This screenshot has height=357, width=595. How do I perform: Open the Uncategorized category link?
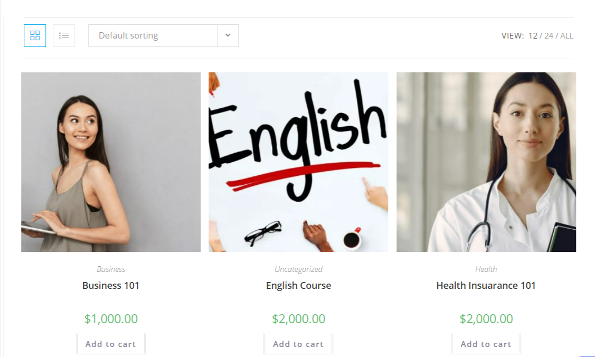298,269
